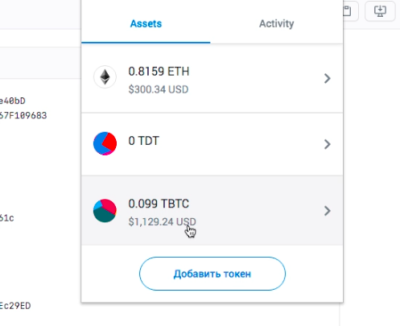Click the TBTC token pie icon

pos(105,210)
